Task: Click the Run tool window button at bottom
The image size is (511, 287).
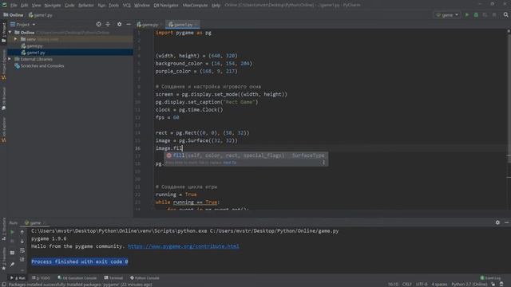Action: (x=18, y=278)
